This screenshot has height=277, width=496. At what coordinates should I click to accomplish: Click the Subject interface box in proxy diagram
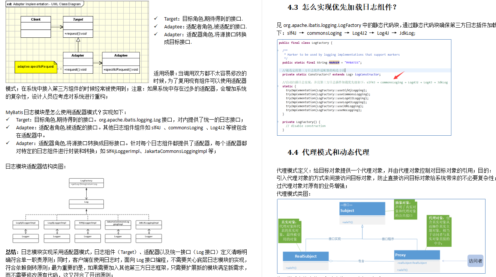coord(361,214)
